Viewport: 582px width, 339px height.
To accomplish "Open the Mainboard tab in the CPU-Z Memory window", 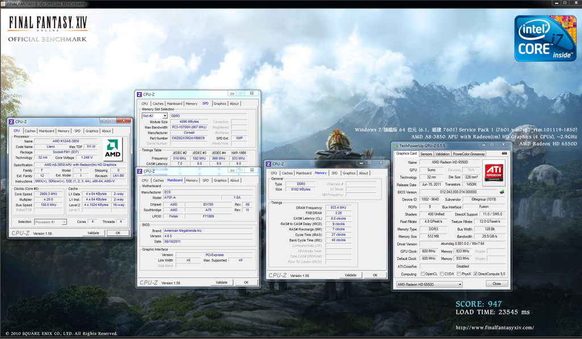I will 304,173.
